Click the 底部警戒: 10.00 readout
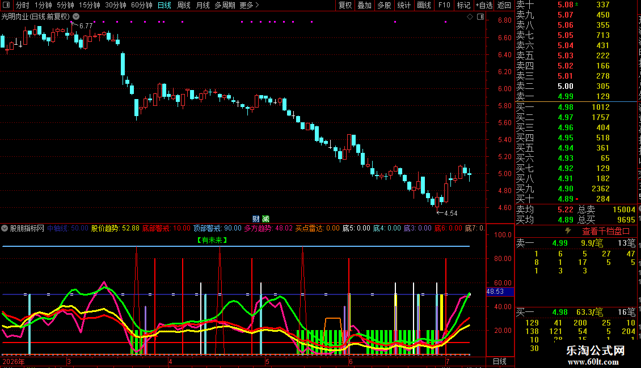 point(166,228)
